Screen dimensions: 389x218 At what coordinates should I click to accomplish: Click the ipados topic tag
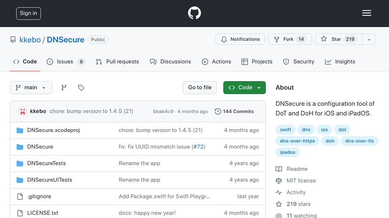point(288,152)
